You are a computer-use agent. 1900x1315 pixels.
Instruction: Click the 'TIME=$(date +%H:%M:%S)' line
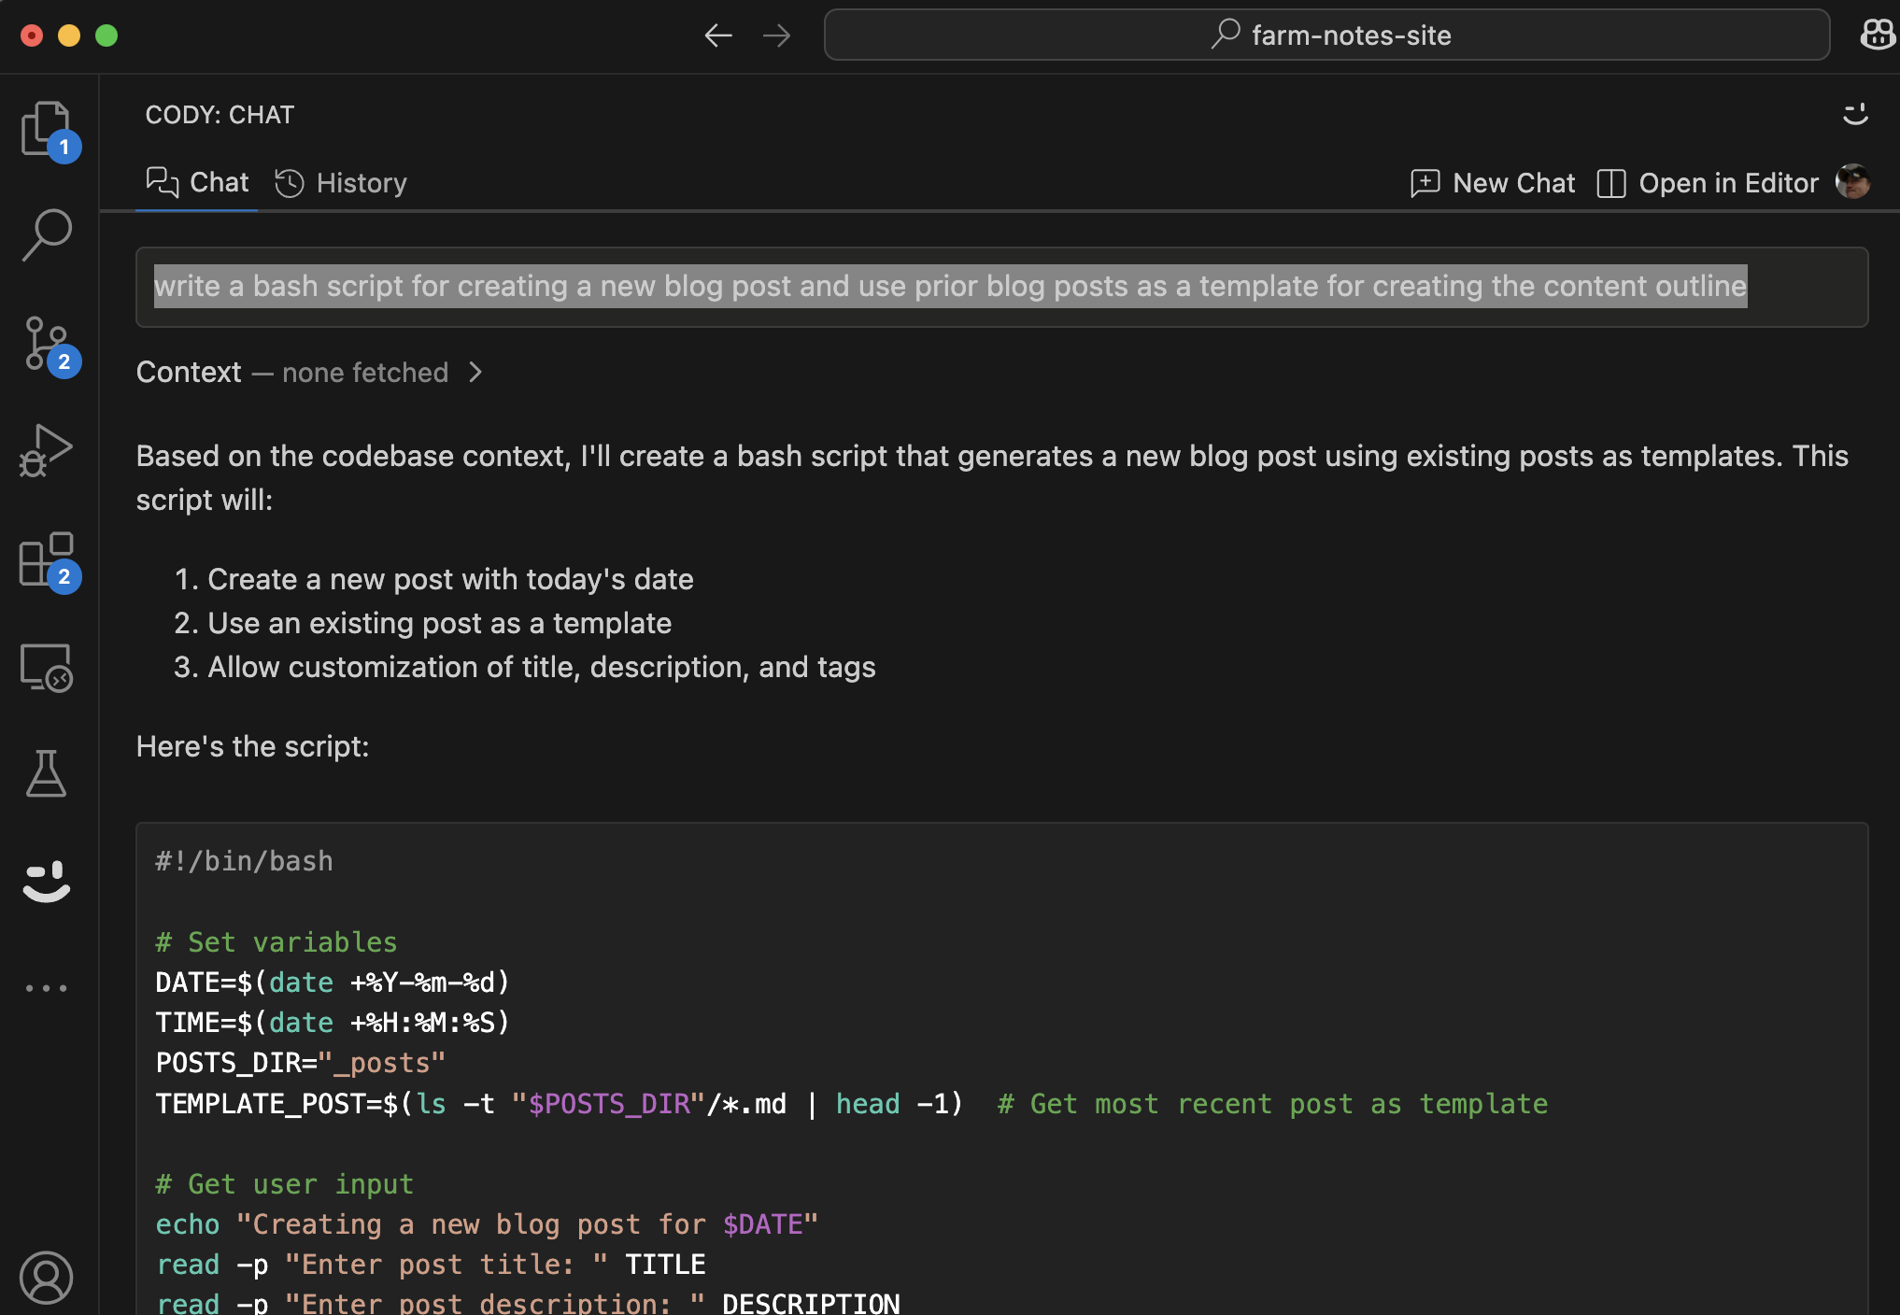tap(333, 1022)
